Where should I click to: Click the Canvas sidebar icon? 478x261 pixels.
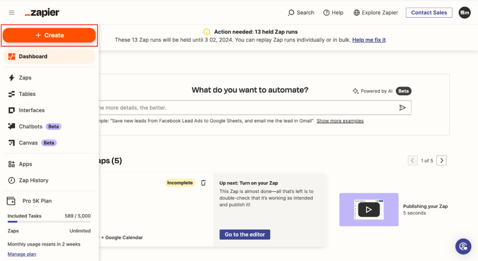12,143
